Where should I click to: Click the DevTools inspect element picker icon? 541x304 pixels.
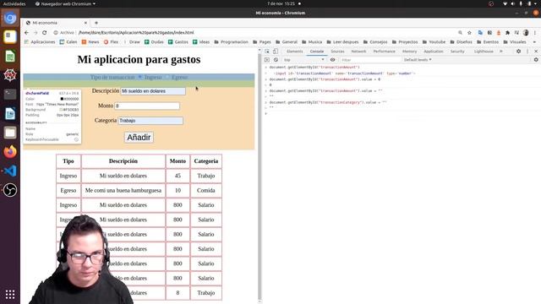[x=267, y=52]
